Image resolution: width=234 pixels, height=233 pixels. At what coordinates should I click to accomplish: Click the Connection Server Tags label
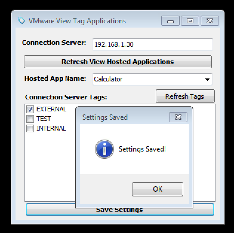pos(66,97)
